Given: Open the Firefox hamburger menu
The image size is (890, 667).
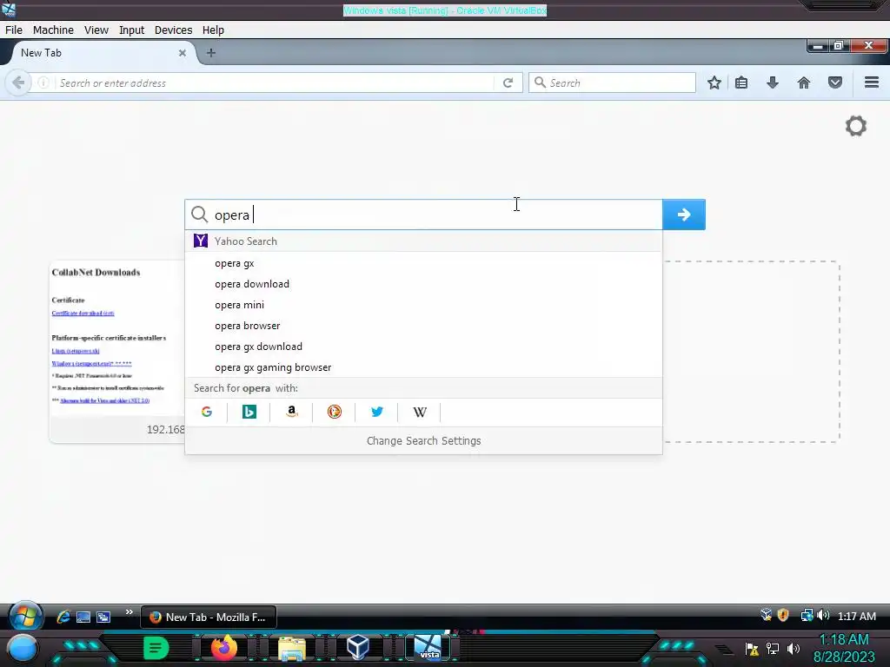Looking at the screenshot, I should point(872,83).
